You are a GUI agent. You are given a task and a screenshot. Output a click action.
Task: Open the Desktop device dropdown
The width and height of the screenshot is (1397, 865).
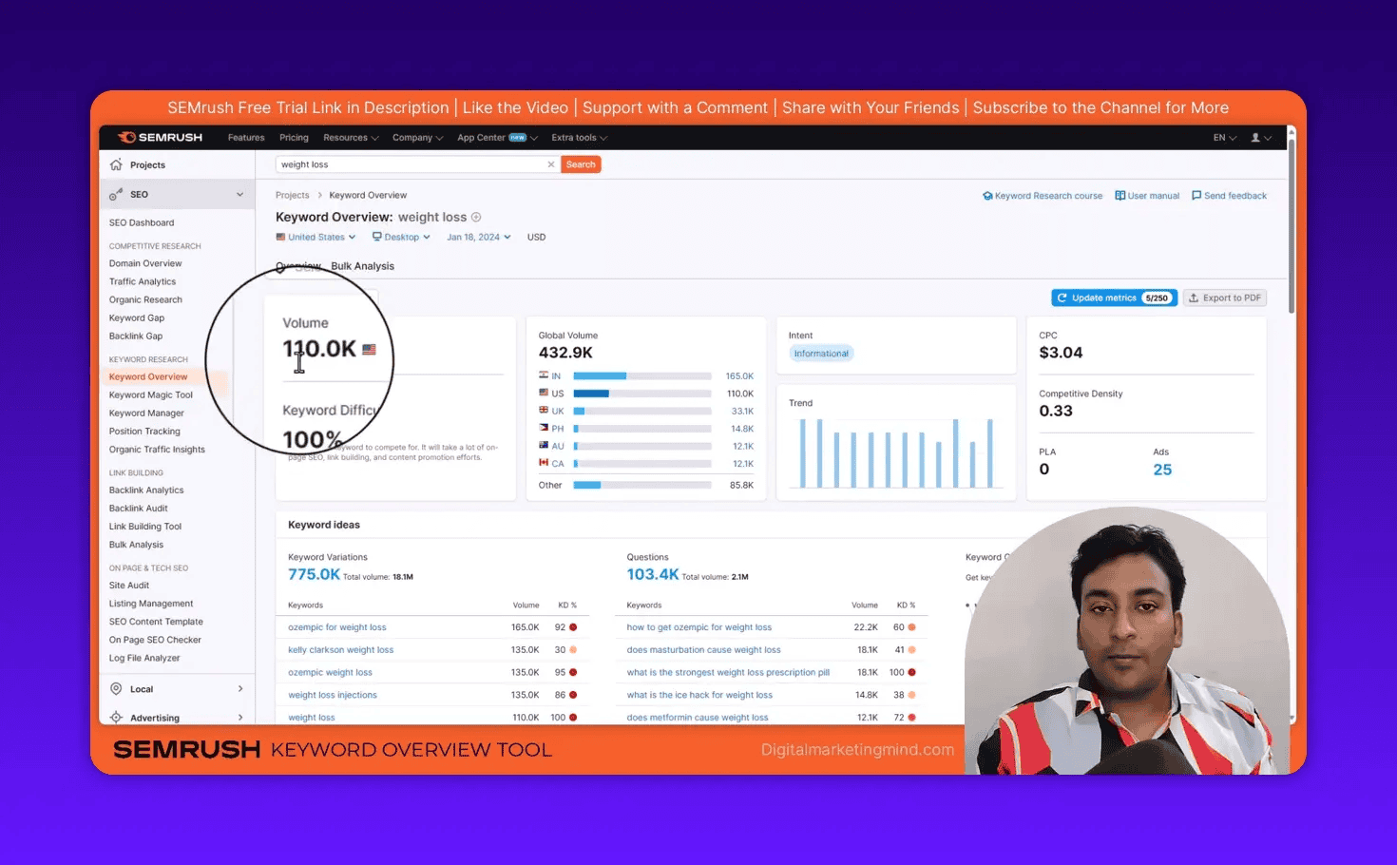(x=401, y=237)
